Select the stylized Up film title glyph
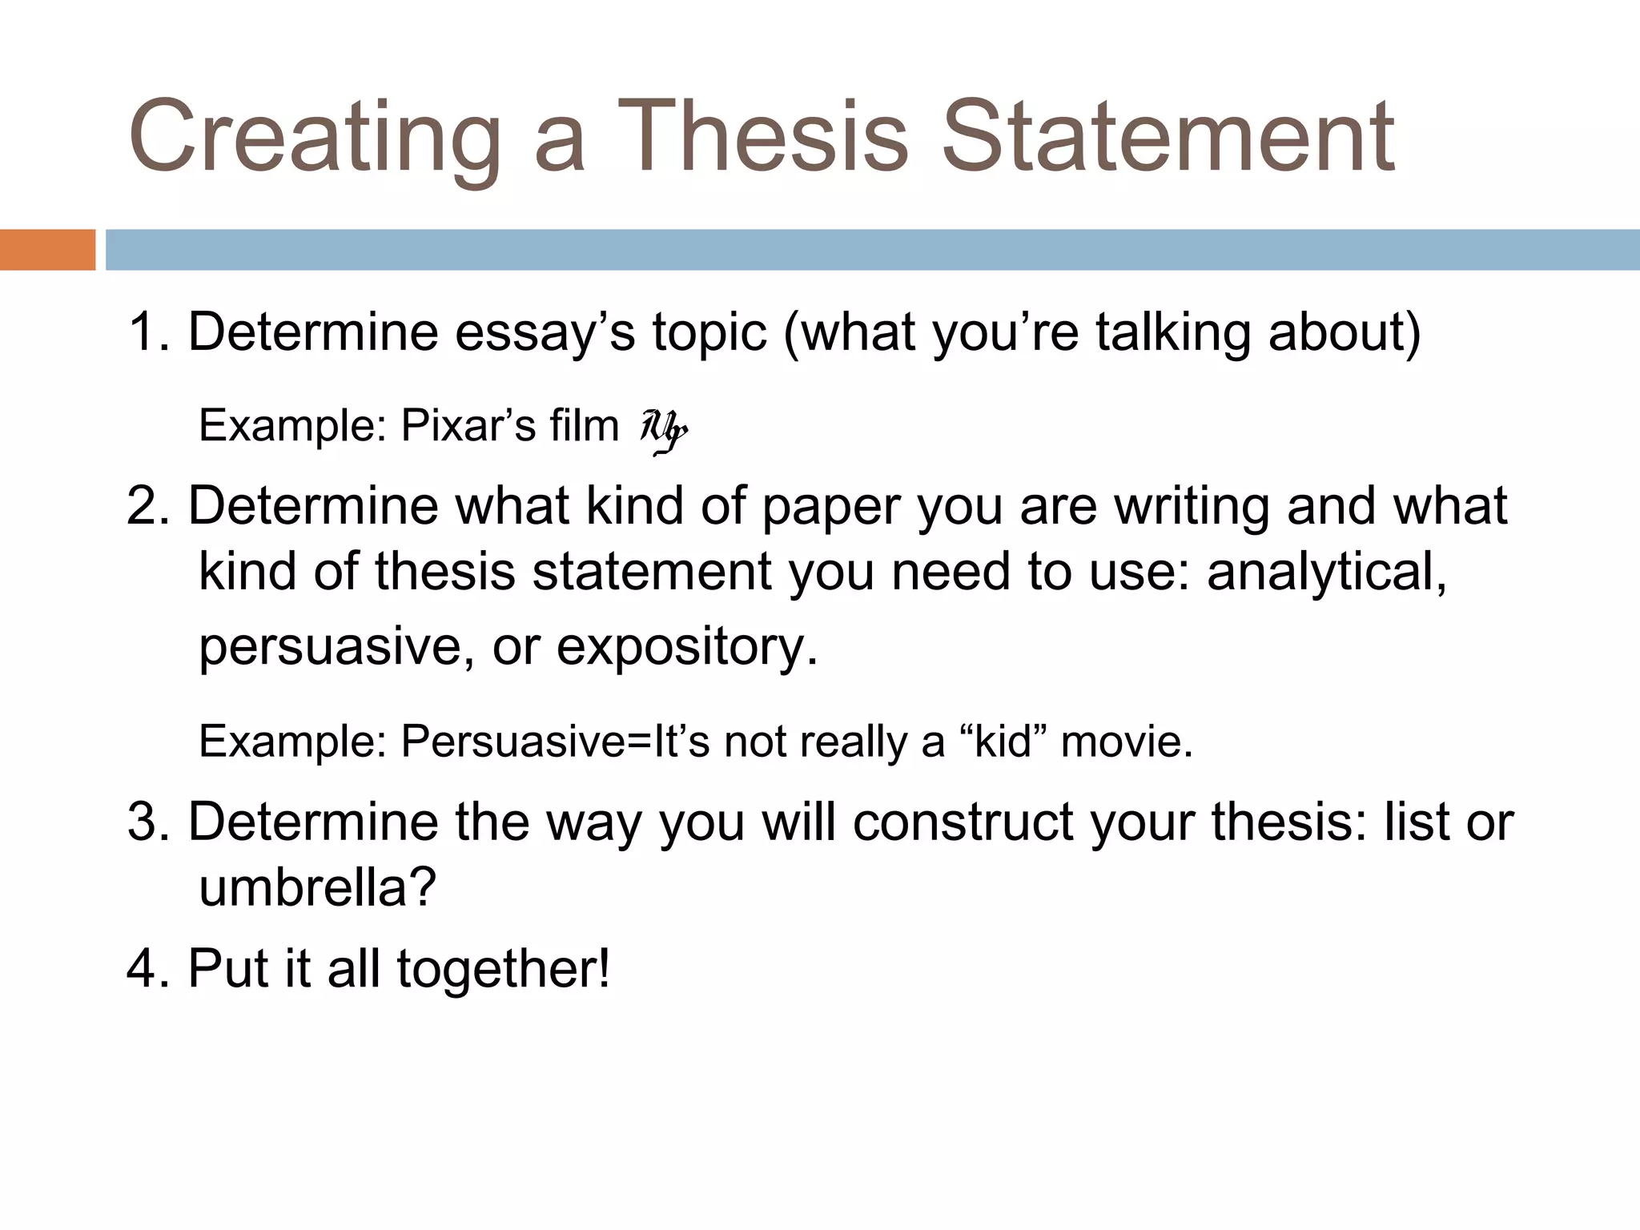 (x=664, y=431)
